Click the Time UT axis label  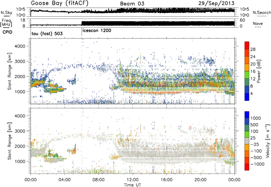pyautogui.click(x=132, y=185)
